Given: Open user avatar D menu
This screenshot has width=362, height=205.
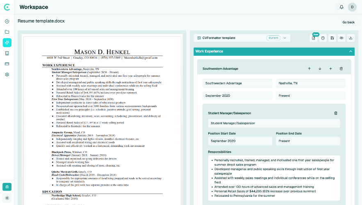Looking at the screenshot, I should 352,7.
